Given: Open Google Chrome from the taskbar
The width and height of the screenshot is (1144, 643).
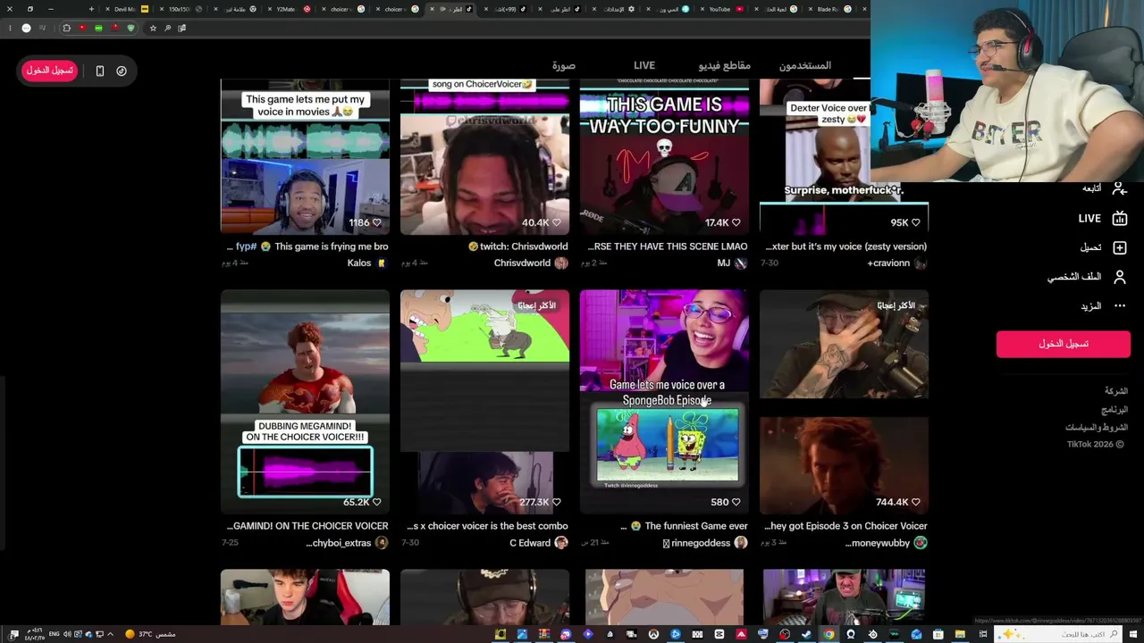Looking at the screenshot, I should click(x=829, y=634).
